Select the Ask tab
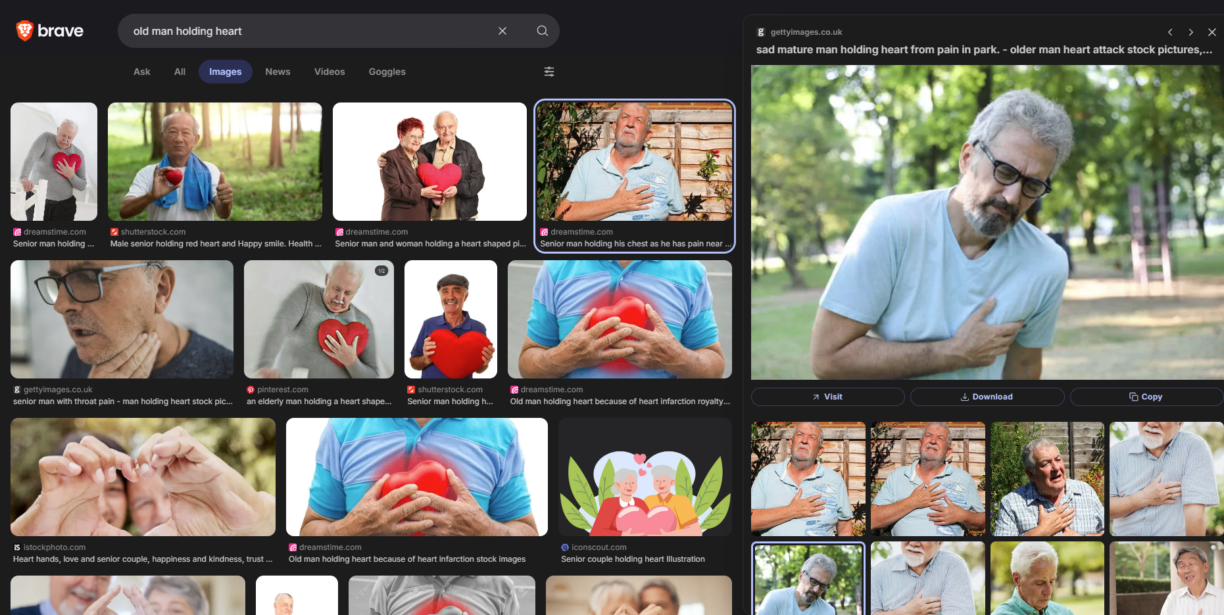The height and width of the screenshot is (615, 1224). point(141,72)
